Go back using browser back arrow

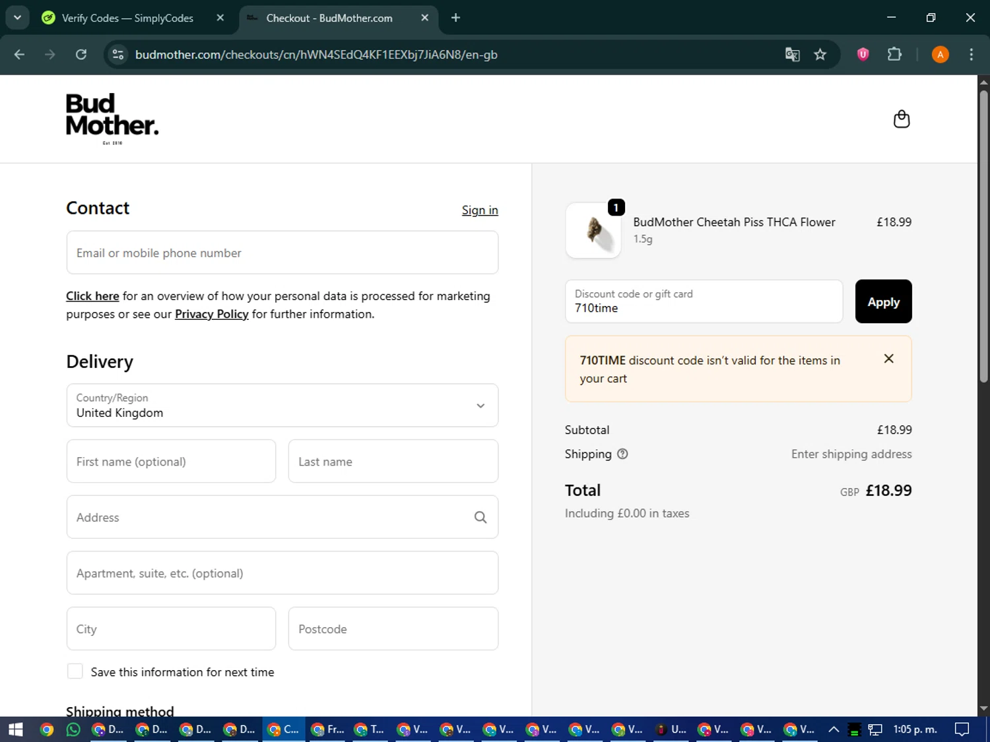19,55
